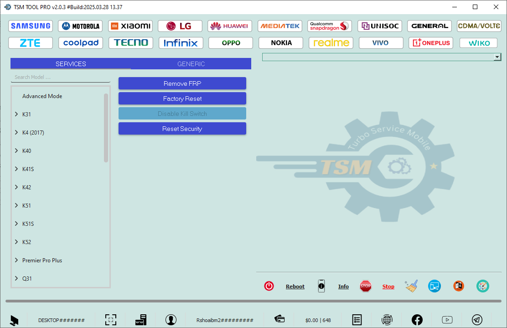Viewport: 507px width, 328px height.
Task: Open the Telegram icon in status bar
Action: [477, 320]
